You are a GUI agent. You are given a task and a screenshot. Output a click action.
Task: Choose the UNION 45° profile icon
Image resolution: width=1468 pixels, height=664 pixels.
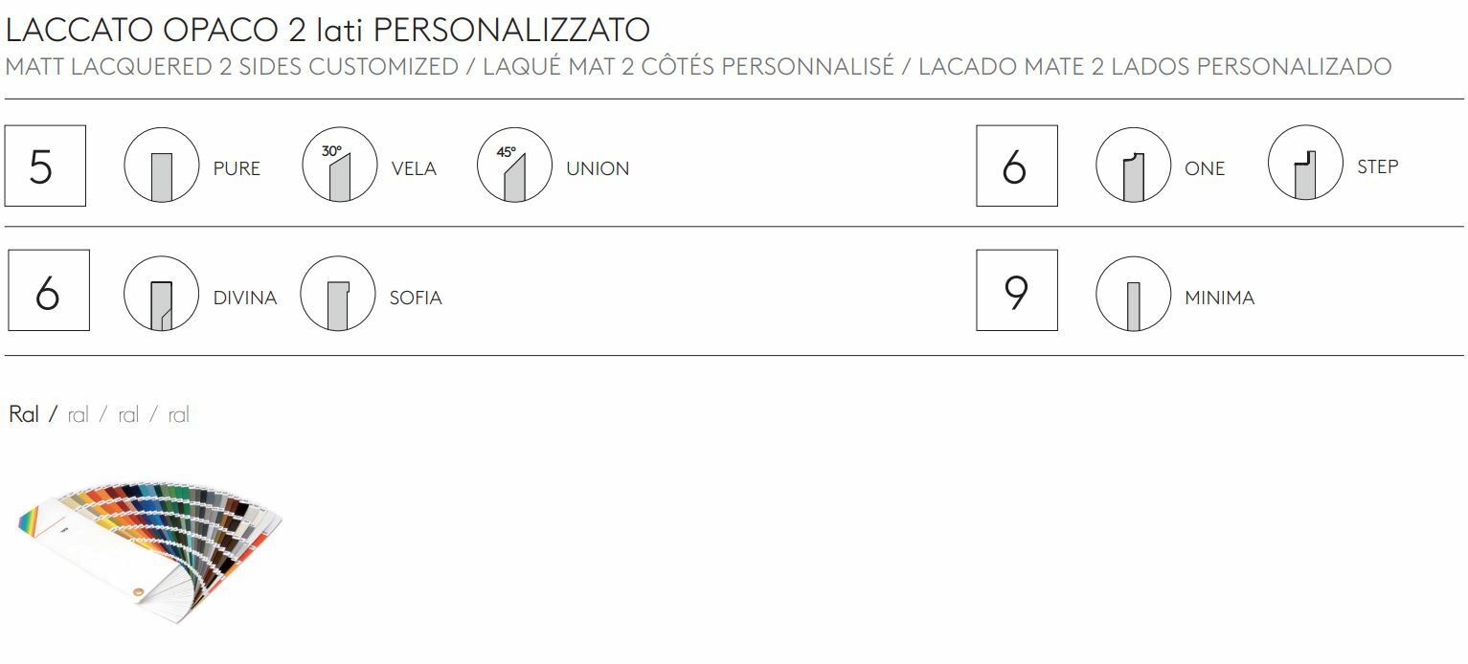(x=514, y=165)
